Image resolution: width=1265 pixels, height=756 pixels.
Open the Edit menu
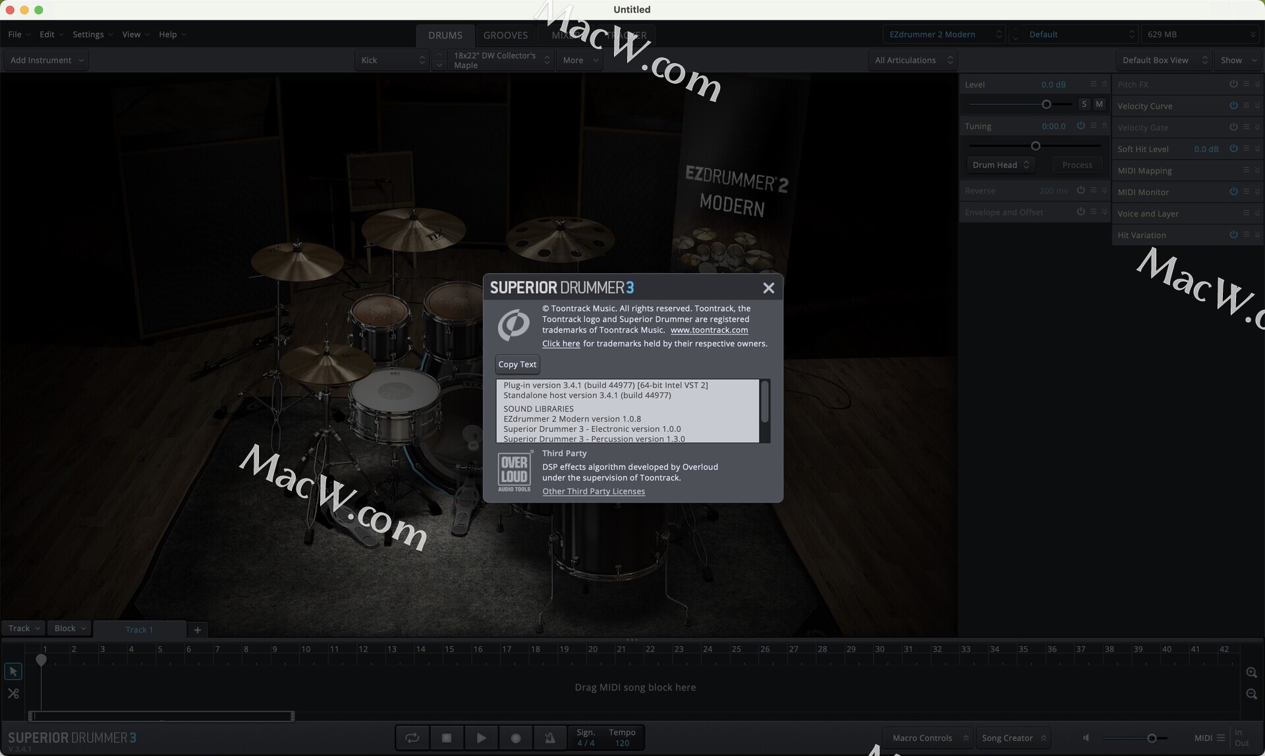(51, 34)
